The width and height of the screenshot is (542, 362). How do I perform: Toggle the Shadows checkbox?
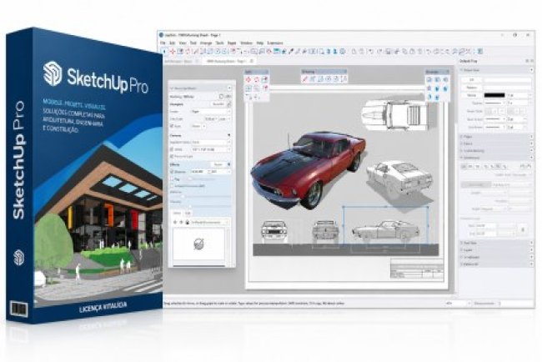pos(172,172)
